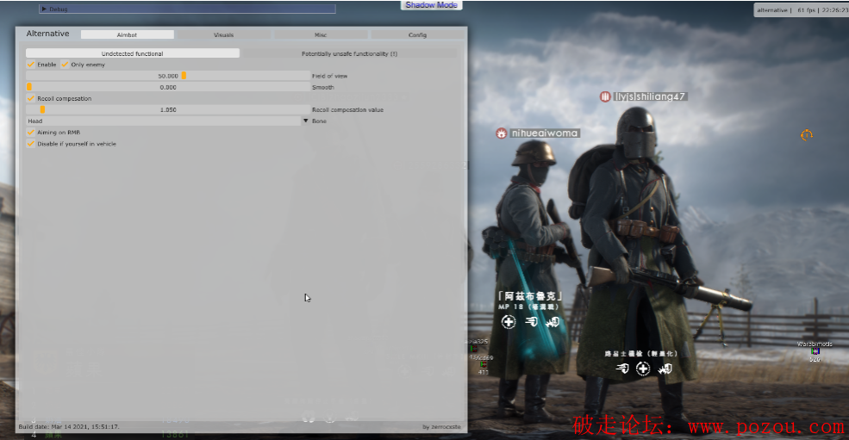Switch to the Aimbot tab
The width and height of the screenshot is (849, 440).
pyautogui.click(x=128, y=34)
